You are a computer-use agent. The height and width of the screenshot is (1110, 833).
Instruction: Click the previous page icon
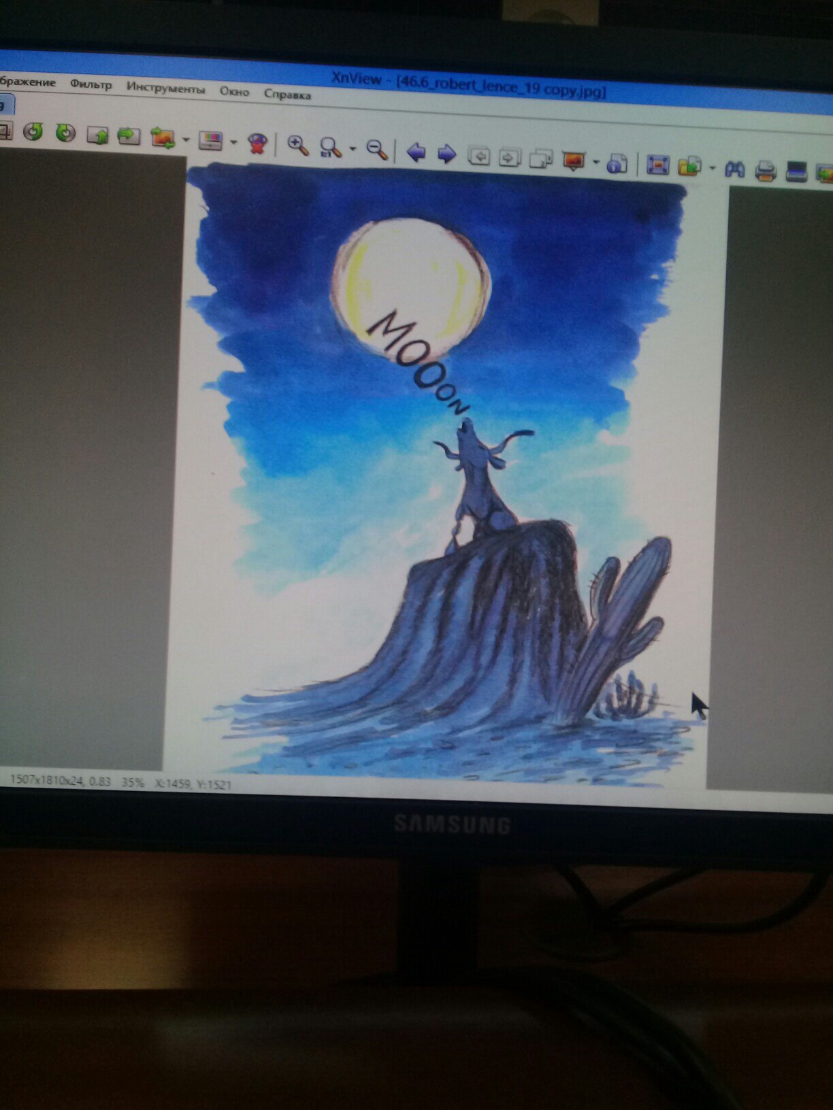(x=480, y=156)
